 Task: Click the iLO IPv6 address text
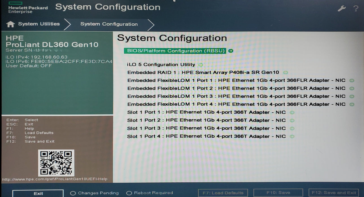[x=59, y=61]
